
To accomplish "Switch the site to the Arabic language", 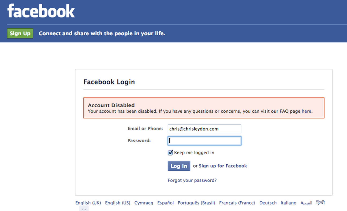I will click(x=306, y=203).
